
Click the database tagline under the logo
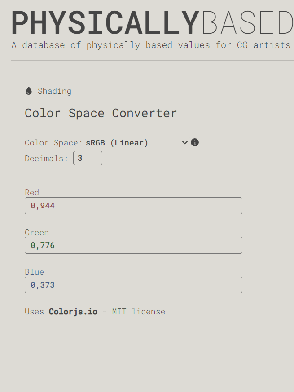(151, 45)
